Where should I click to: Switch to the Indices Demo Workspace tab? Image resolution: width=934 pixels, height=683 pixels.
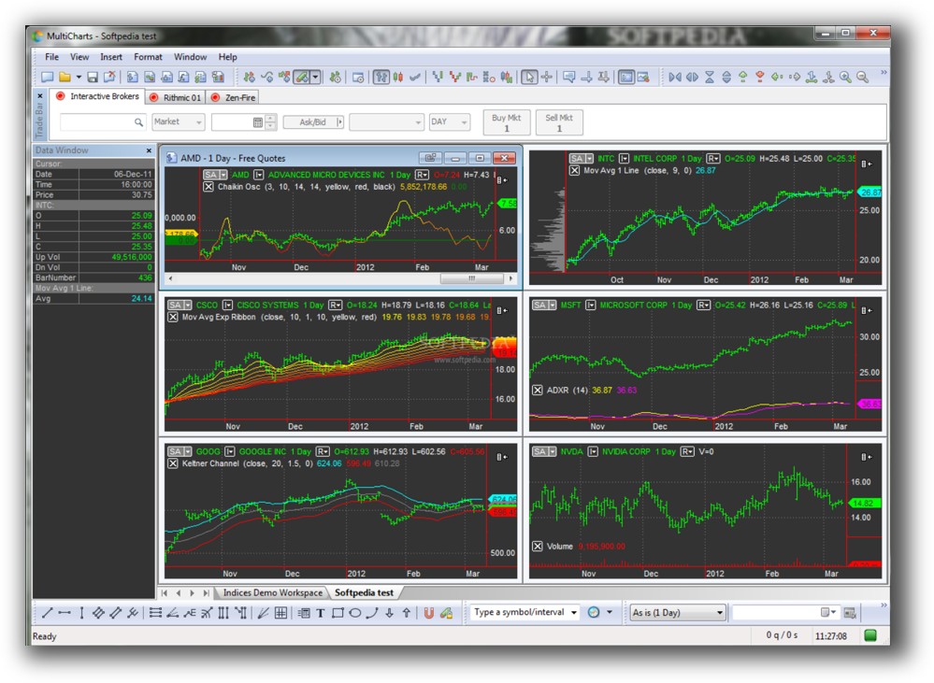[272, 592]
